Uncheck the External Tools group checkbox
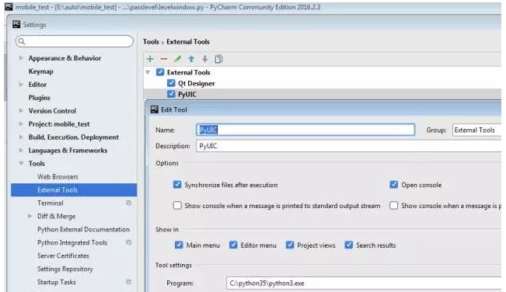Viewport: 506px width, 292px height. (x=160, y=72)
